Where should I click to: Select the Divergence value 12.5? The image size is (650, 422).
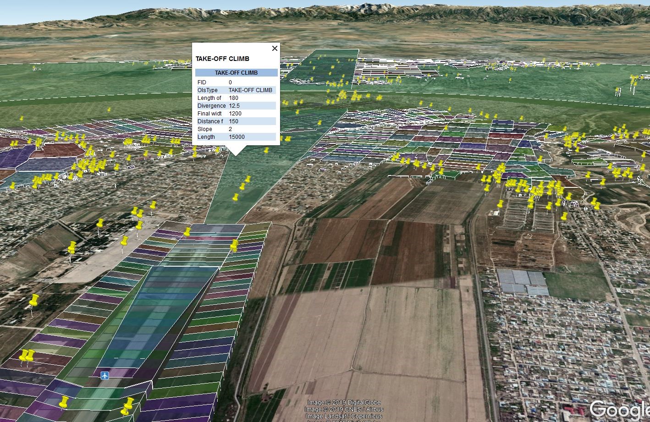[234, 106]
